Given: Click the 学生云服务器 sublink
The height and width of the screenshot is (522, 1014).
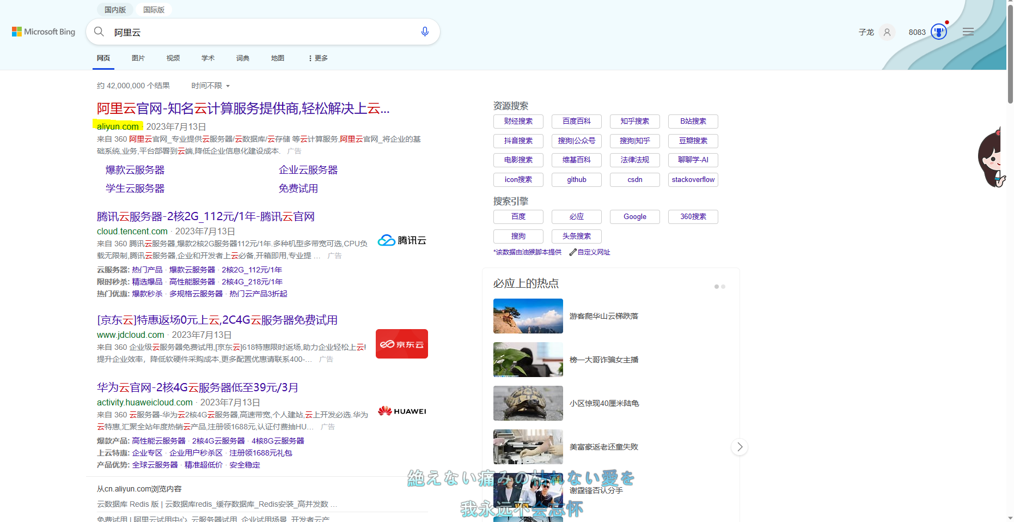Looking at the screenshot, I should coord(135,189).
